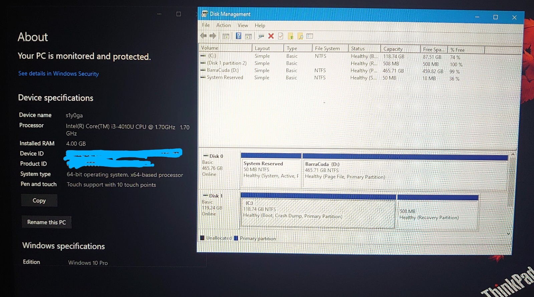Click the plug/connector toolbar icon next to Delete
Screen dimensions: 534x297
click(x=261, y=36)
